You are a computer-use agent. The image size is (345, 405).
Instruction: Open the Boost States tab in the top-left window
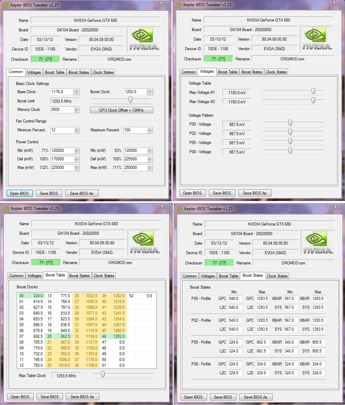pyautogui.click(x=78, y=72)
